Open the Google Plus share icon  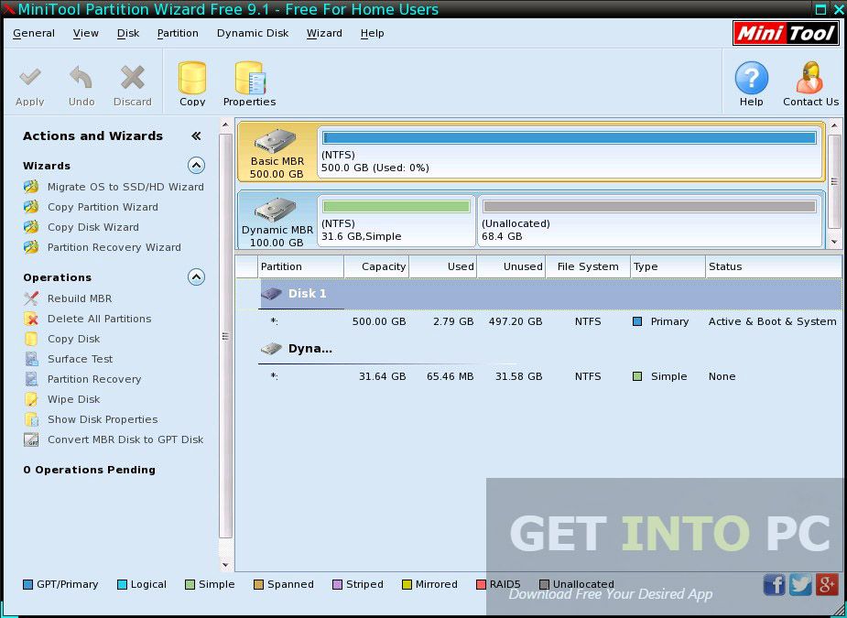tap(827, 584)
